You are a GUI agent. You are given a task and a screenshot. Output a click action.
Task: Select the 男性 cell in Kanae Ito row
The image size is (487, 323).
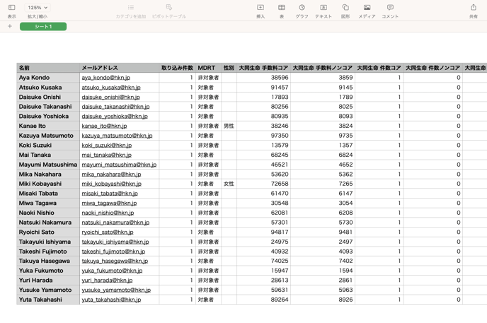tap(229, 126)
